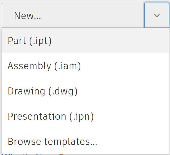The image size is (170, 155).
Task: Close the template list using the arrow button
Action: point(157,16)
